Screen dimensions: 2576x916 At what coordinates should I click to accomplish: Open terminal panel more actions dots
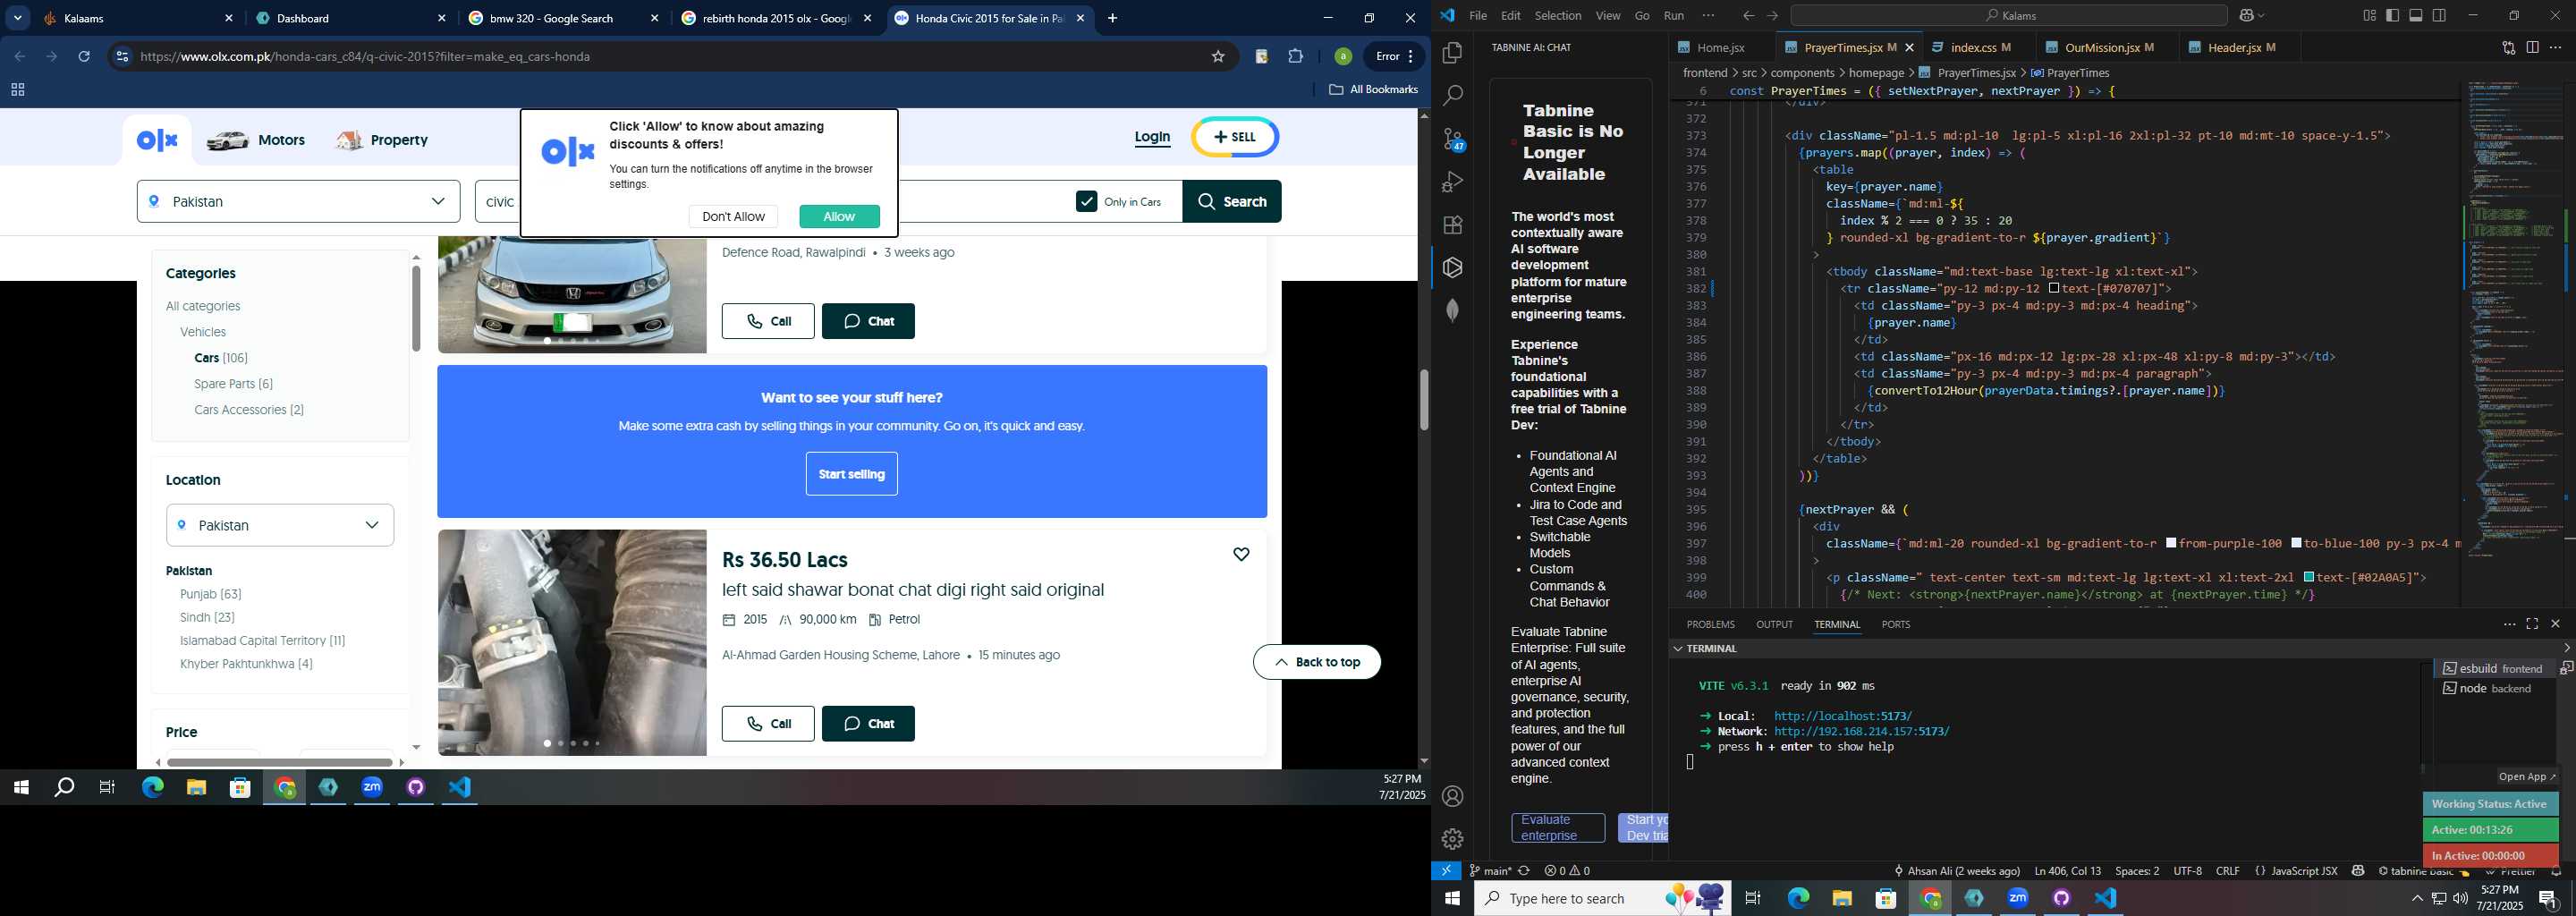pyautogui.click(x=2509, y=624)
